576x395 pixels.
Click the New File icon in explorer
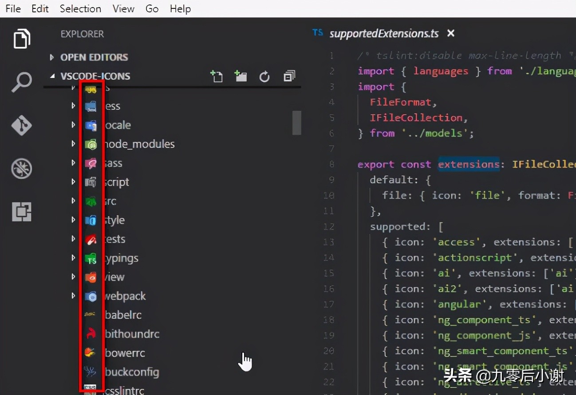217,76
